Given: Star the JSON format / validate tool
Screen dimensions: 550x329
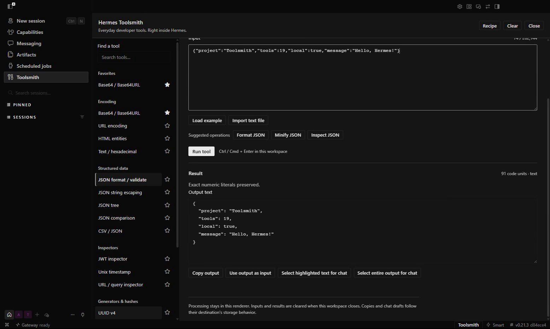Looking at the screenshot, I should click(168, 179).
